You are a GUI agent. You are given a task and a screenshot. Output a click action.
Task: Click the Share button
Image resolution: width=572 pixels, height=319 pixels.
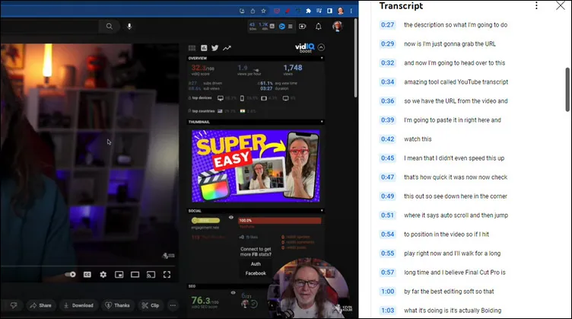[x=41, y=305]
